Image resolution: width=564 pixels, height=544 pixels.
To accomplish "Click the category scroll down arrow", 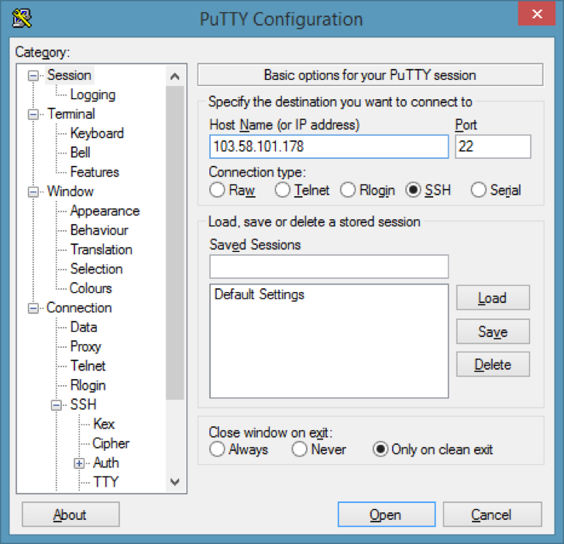I will [175, 482].
